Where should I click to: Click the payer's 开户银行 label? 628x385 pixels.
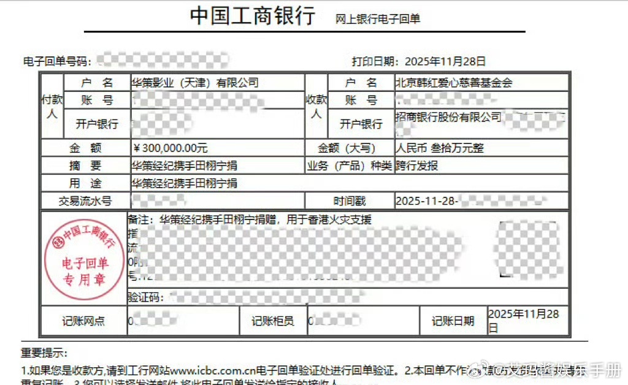point(97,124)
